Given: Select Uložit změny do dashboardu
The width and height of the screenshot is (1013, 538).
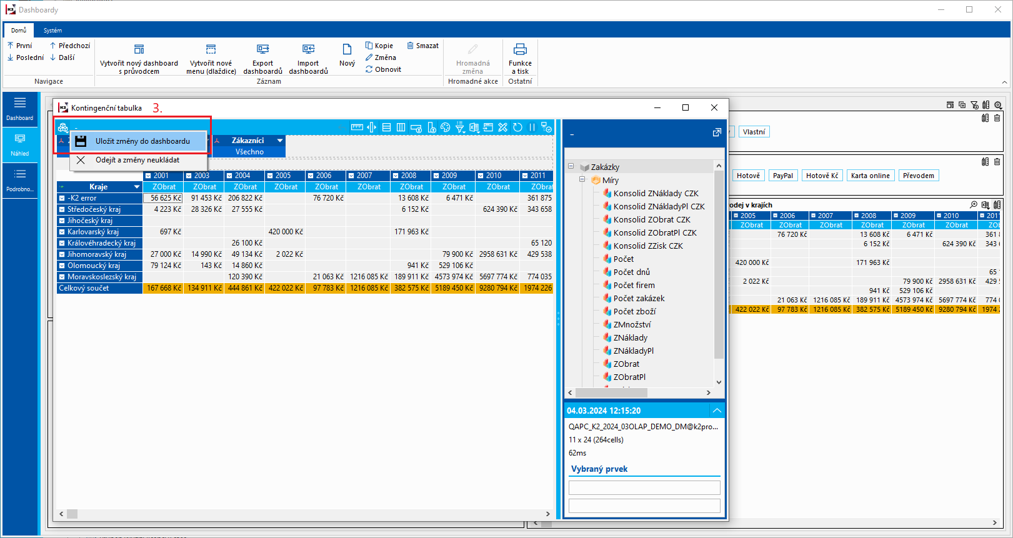Looking at the screenshot, I should pyautogui.click(x=142, y=141).
